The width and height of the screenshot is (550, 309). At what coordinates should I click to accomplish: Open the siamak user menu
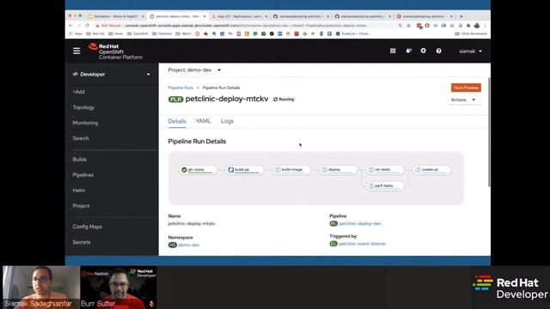tap(470, 51)
